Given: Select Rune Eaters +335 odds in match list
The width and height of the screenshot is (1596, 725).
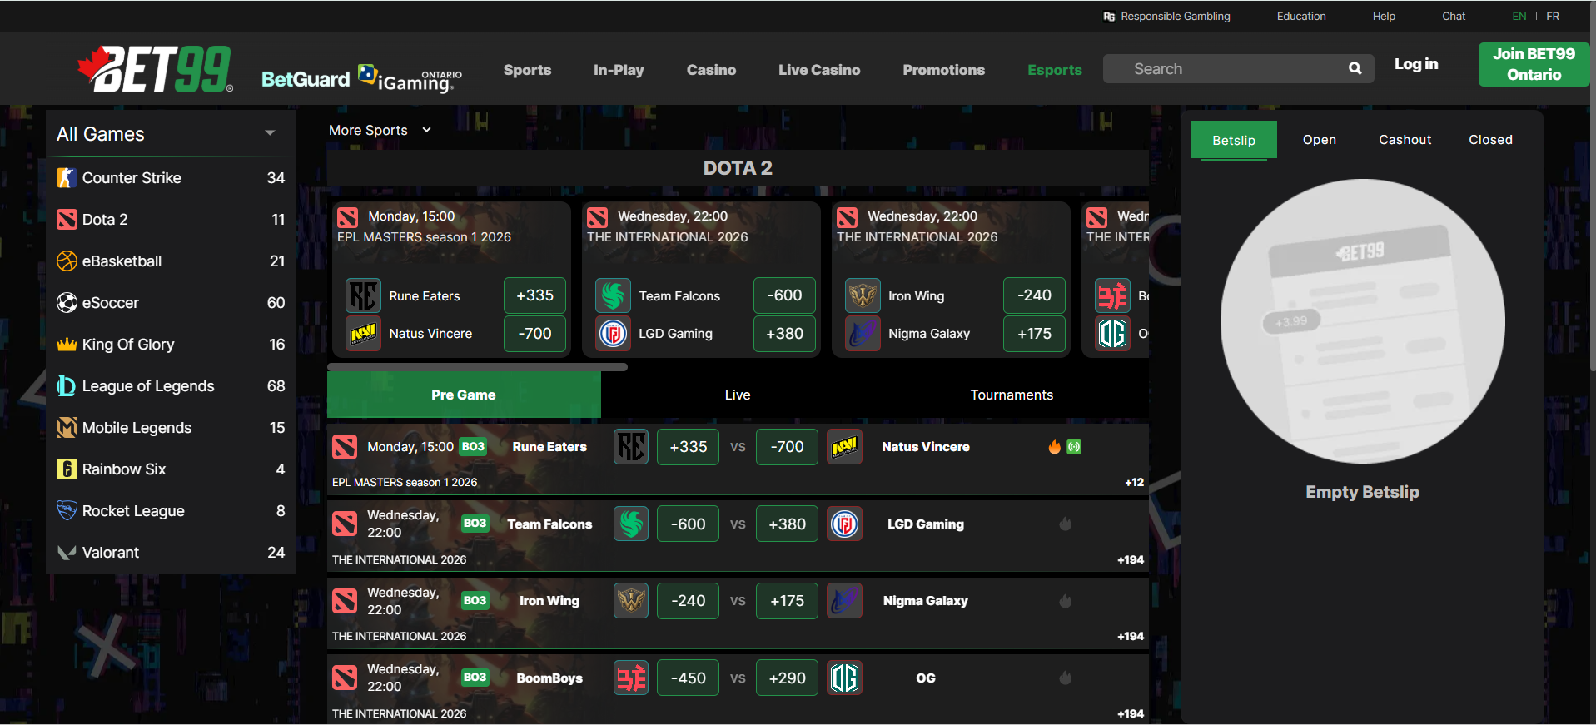Looking at the screenshot, I should [688, 447].
